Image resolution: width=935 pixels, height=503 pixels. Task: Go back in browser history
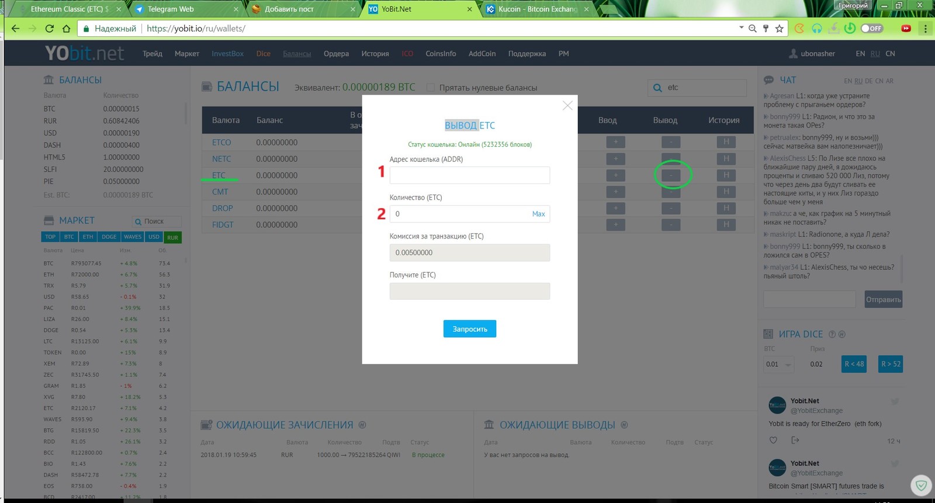(16, 28)
